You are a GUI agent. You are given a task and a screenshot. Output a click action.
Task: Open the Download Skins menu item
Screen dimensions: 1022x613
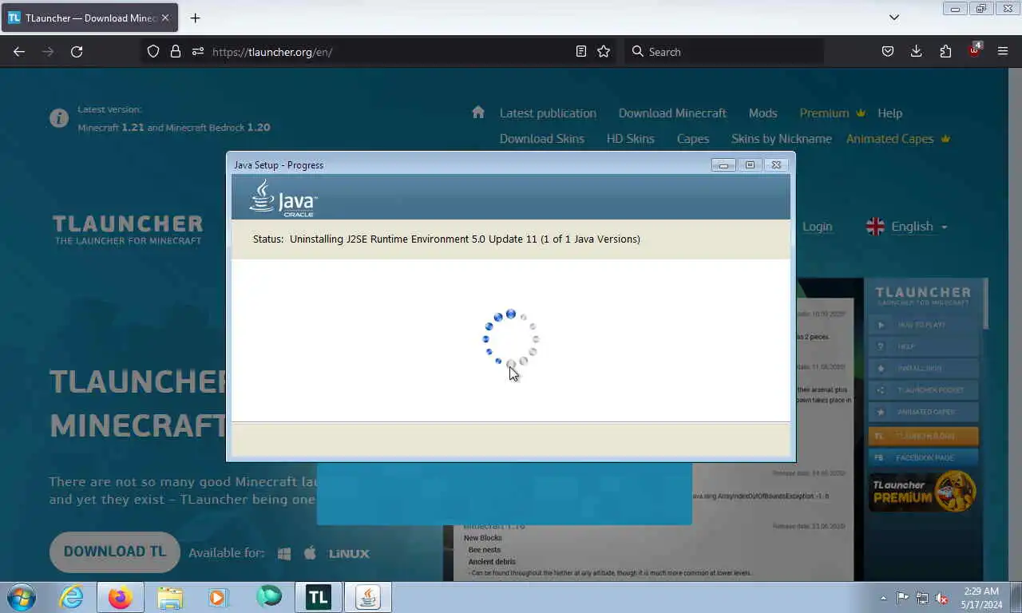541,139
